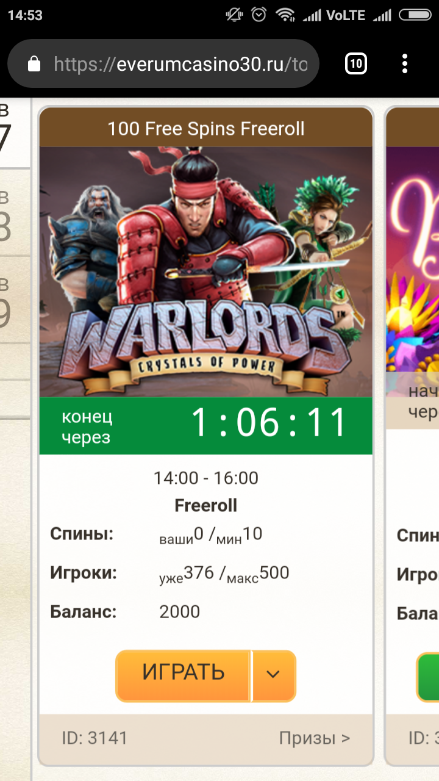This screenshot has height=781, width=439.
Task: Tap the tournament ID: 3141 label
Action: pyautogui.click(x=95, y=738)
